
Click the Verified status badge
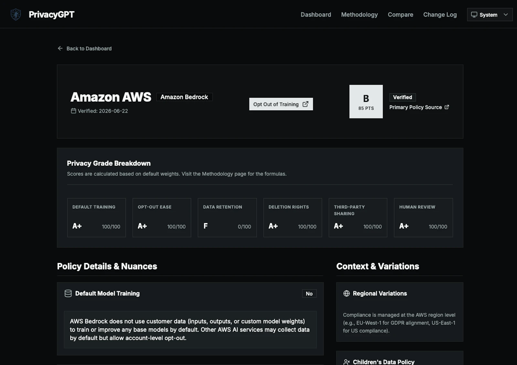point(402,97)
